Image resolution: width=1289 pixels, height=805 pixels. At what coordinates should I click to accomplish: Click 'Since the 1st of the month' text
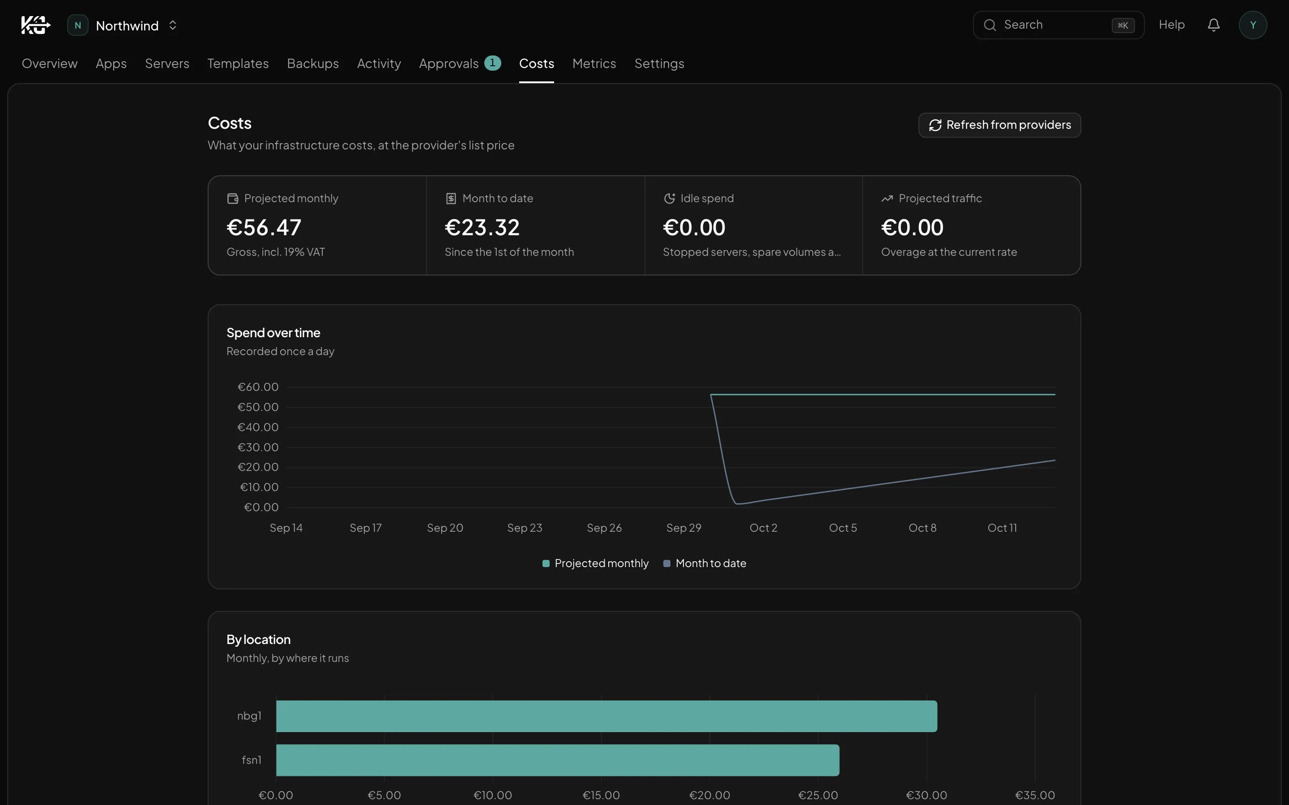click(x=509, y=252)
